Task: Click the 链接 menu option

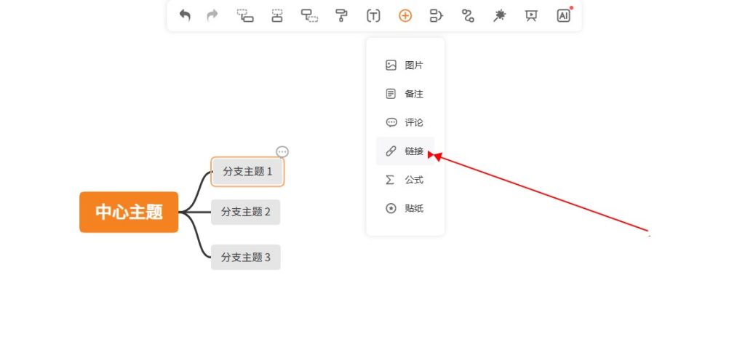Action: 405,151
